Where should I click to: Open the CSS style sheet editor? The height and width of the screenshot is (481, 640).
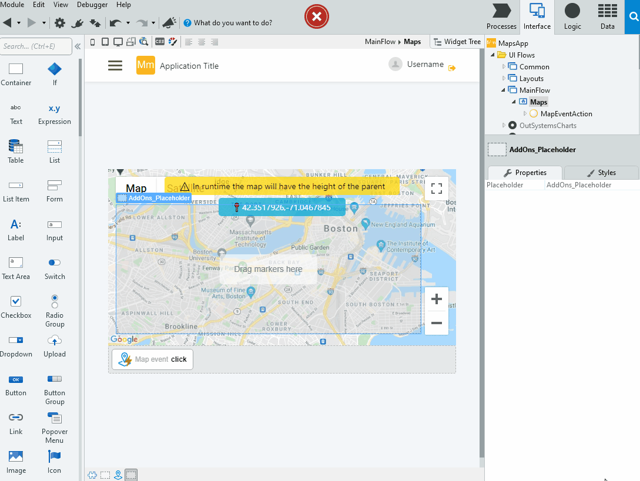(160, 42)
